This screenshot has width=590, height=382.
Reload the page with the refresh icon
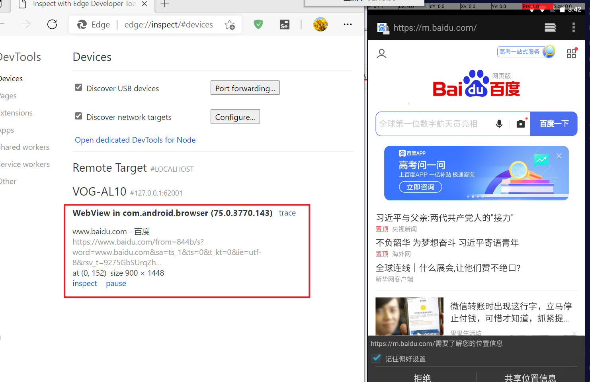(x=52, y=24)
